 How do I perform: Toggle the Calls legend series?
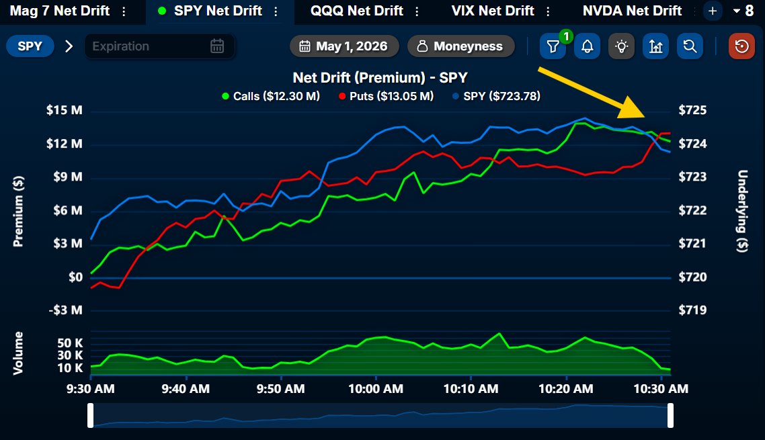tap(271, 96)
